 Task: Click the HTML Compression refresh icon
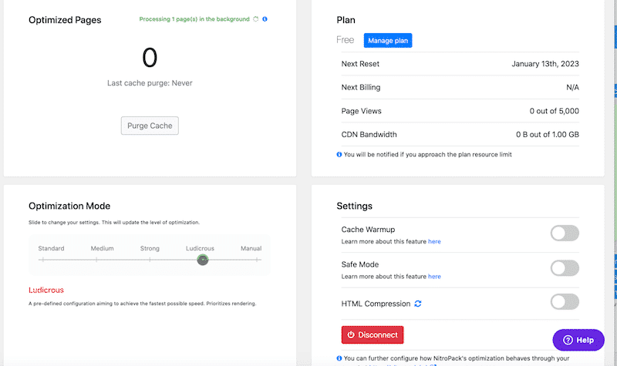418,304
